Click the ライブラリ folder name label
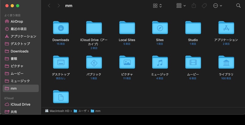This screenshot has width=245, height=125. coord(226,74)
